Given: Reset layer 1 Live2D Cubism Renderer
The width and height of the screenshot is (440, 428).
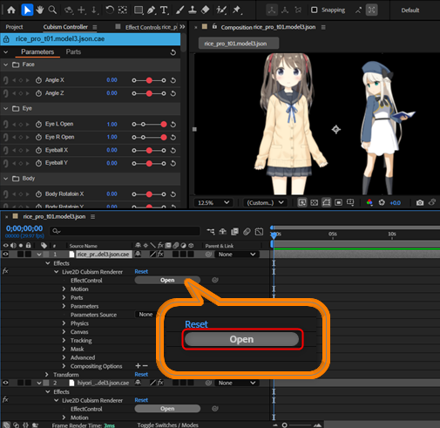Looking at the screenshot, I should [x=141, y=271].
